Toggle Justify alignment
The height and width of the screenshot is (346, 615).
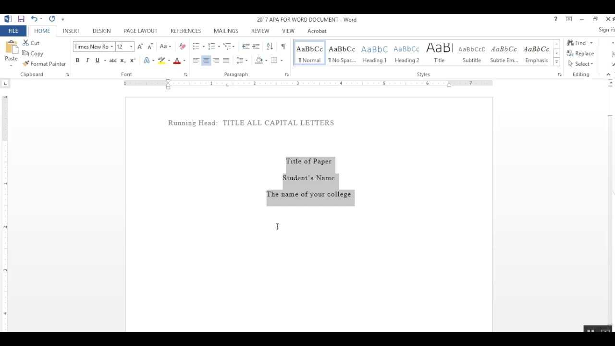click(226, 61)
